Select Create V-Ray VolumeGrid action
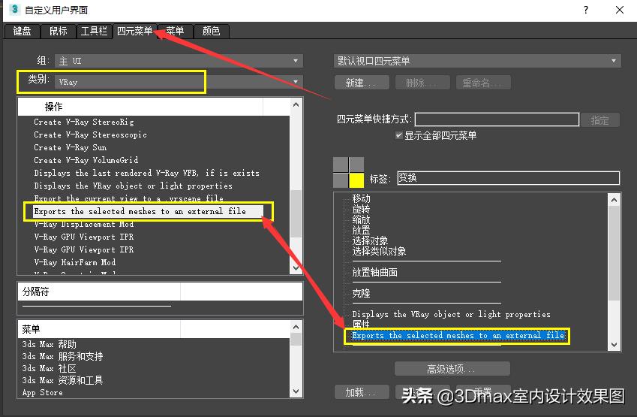637x417 pixels. (86, 160)
